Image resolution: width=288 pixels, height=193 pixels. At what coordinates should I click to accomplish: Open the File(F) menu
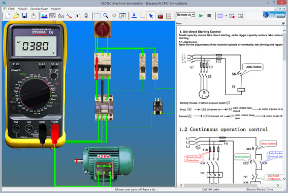[x=12, y=9]
